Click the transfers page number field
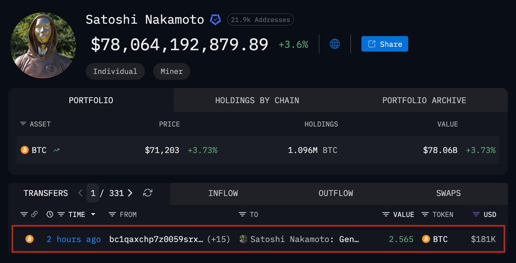Viewport: 516px width, 263px height. tap(93, 193)
